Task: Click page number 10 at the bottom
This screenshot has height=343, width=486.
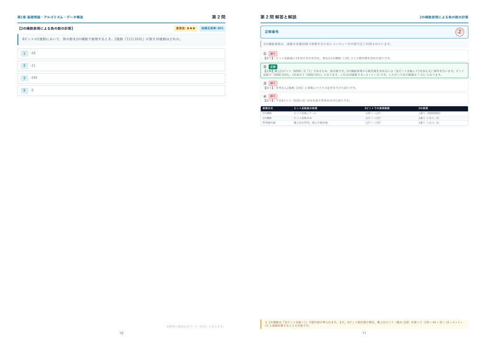Action: pyautogui.click(x=121, y=333)
